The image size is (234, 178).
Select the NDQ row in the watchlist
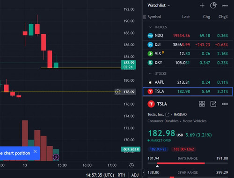(x=188, y=36)
